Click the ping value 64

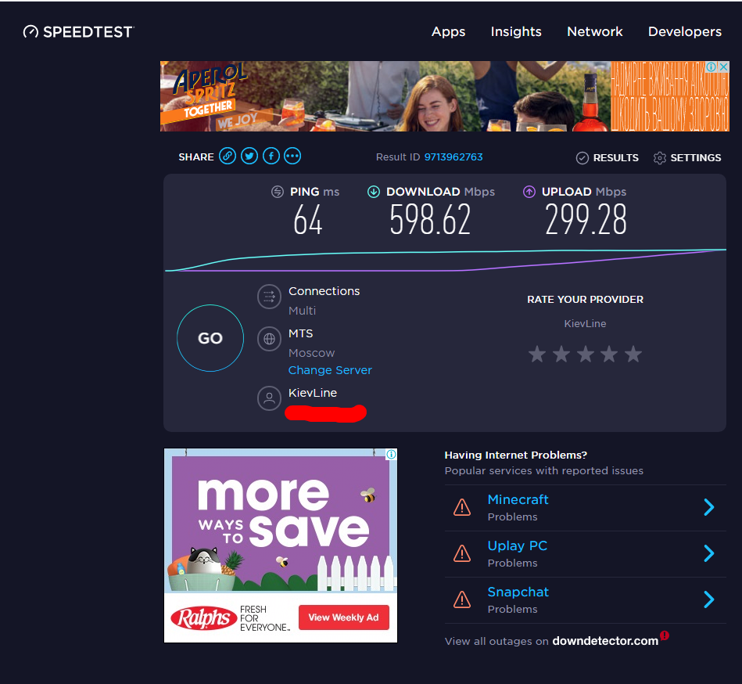pyautogui.click(x=308, y=219)
